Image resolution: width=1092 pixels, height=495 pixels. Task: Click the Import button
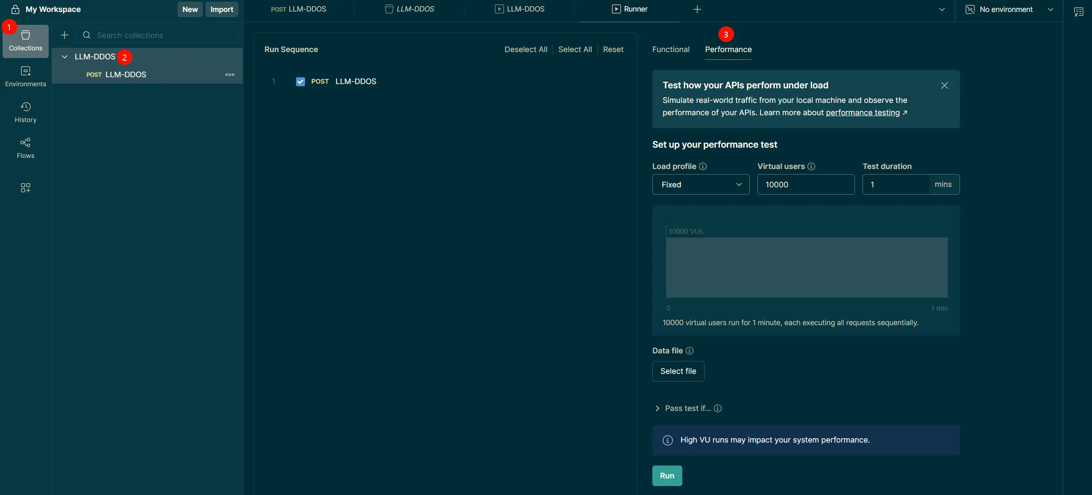point(222,9)
